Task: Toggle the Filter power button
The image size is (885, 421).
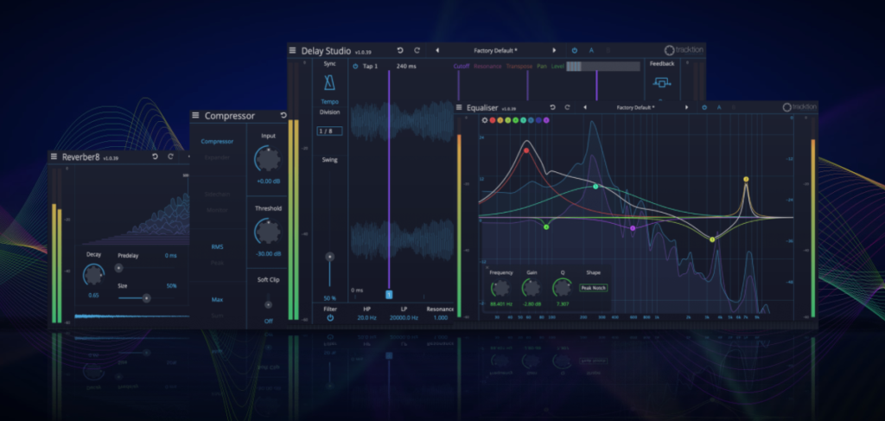Action: click(x=330, y=318)
